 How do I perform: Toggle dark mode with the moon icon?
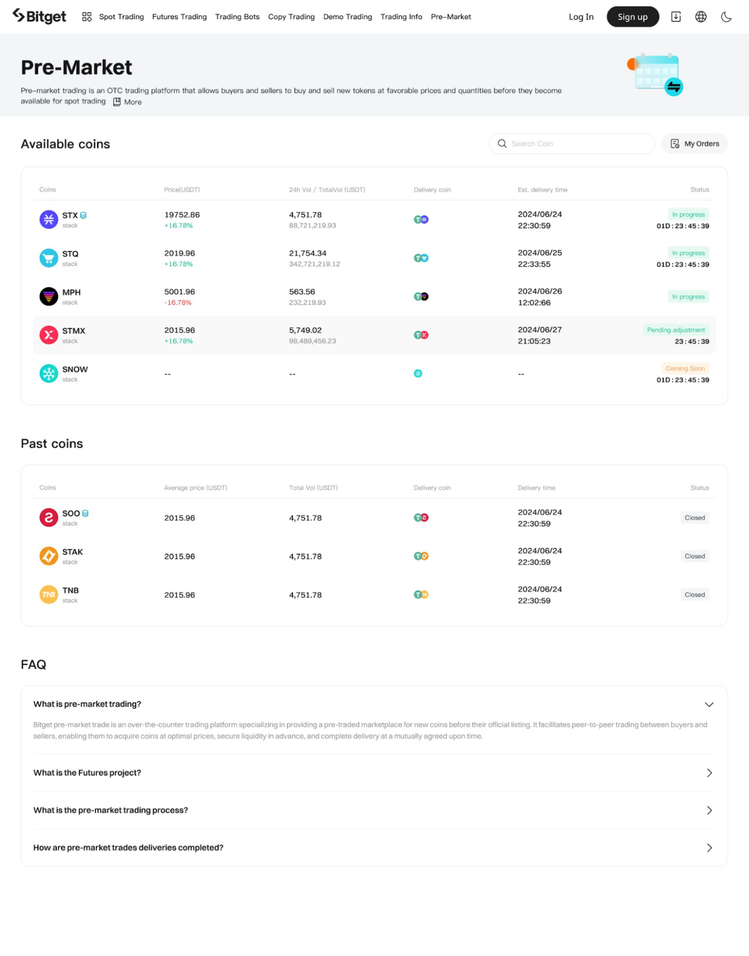(726, 17)
